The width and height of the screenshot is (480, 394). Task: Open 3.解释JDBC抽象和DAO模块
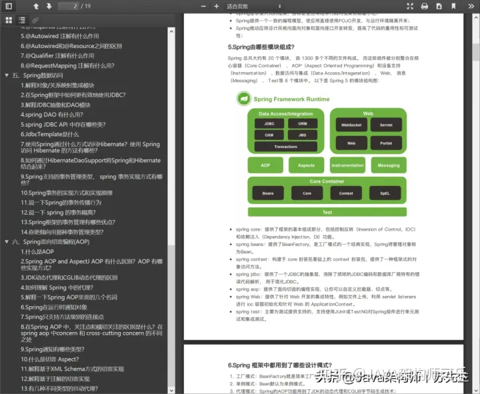55,105
